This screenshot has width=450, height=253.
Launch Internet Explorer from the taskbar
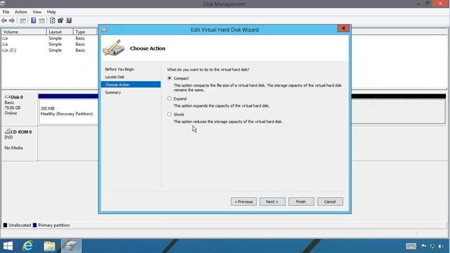[28, 246]
